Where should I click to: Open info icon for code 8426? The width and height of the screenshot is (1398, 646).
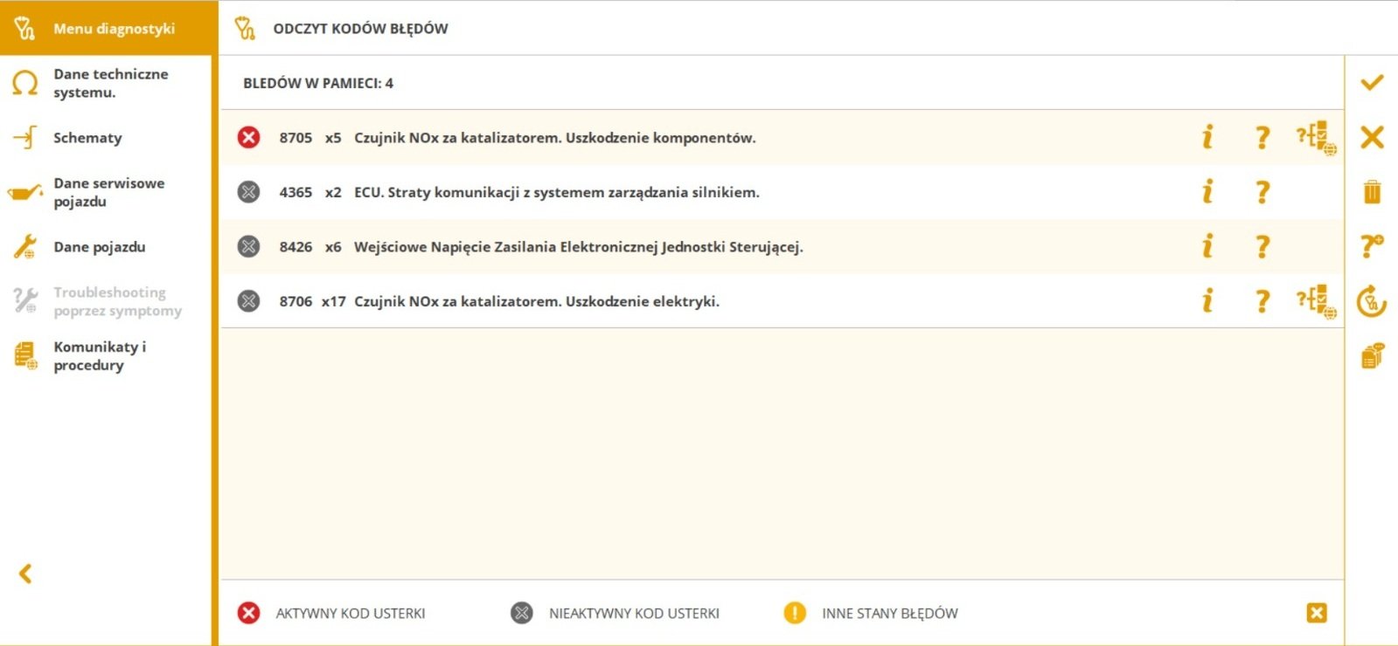1207,246
